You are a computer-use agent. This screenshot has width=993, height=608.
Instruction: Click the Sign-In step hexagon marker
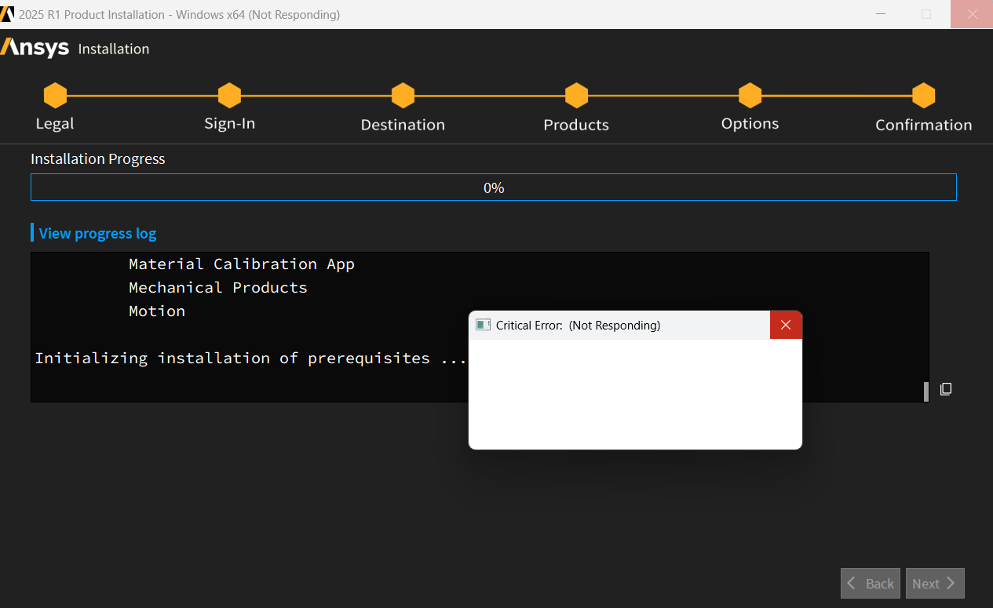(229, 96)
